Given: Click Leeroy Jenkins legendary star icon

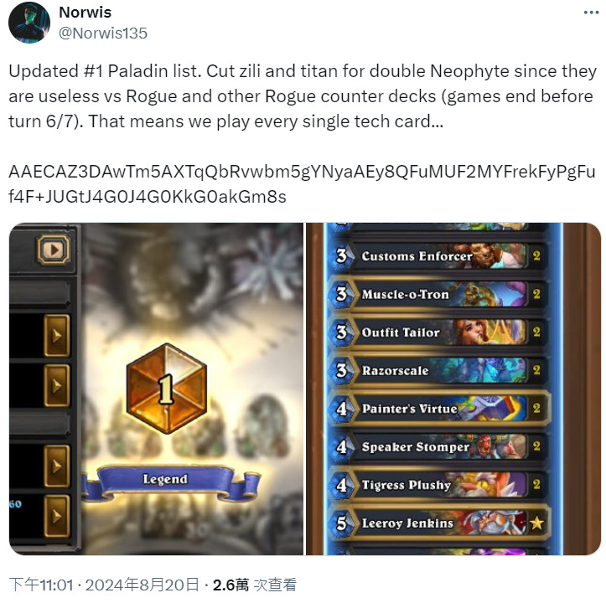Looking at the screenshot, I should click(x=536, y=523).
